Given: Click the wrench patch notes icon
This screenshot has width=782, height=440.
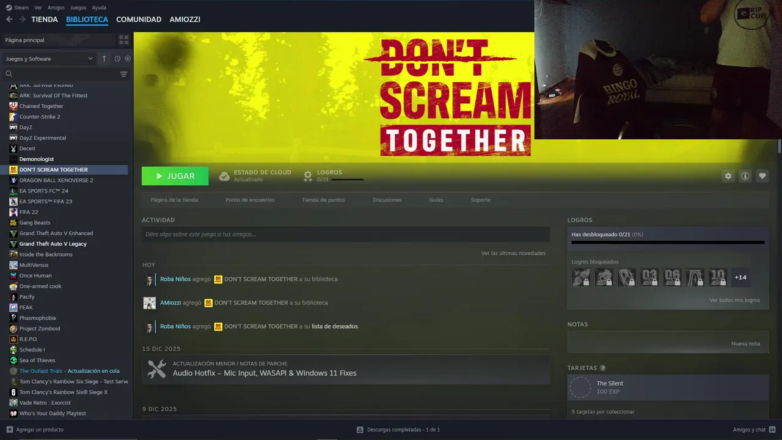Looking at the screenshot, I should pyautogui.click(x=157, y=369).
